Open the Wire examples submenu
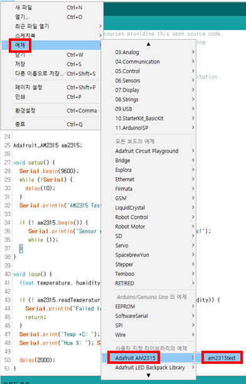The height and width of the screenshot is (384, 246). click(149, 335)
